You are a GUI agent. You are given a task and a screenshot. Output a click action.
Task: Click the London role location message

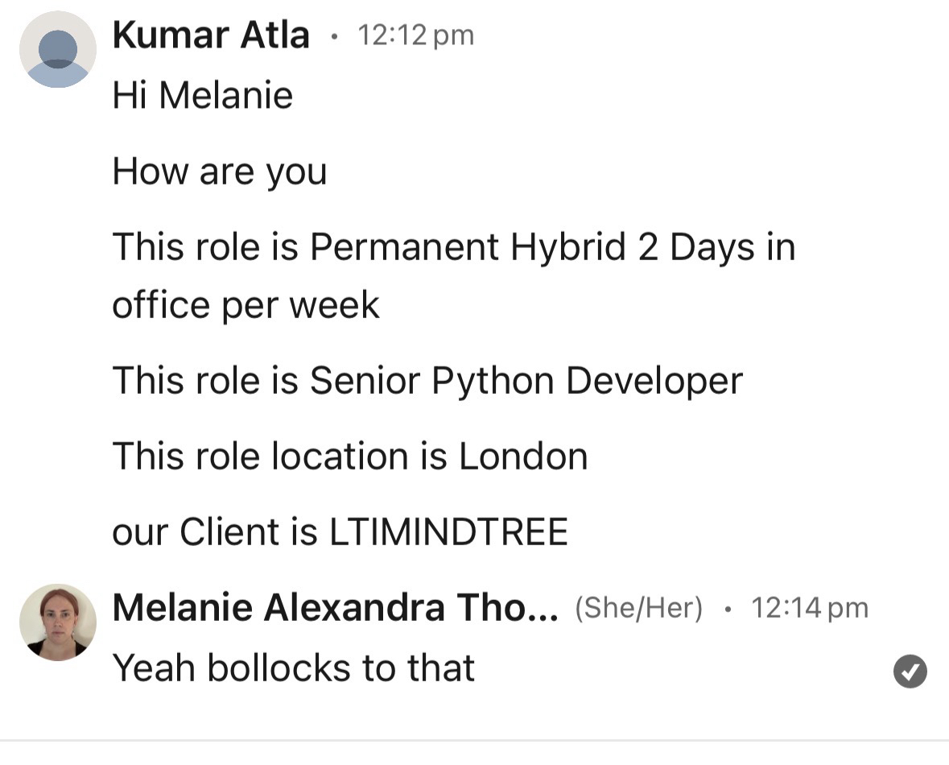(350, 457)
